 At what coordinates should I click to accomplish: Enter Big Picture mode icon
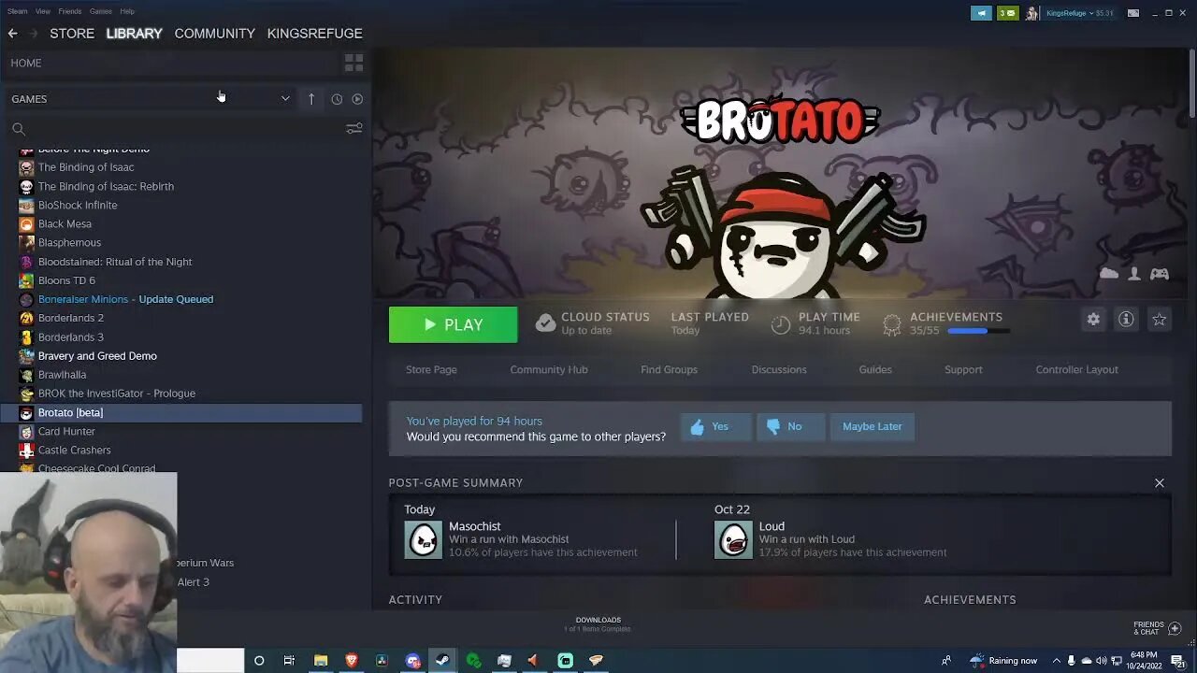(x=1133, y=13)
